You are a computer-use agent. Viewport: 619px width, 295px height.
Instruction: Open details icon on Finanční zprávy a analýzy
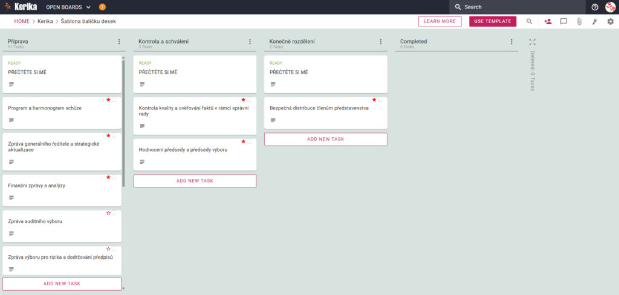pos(11,198)
